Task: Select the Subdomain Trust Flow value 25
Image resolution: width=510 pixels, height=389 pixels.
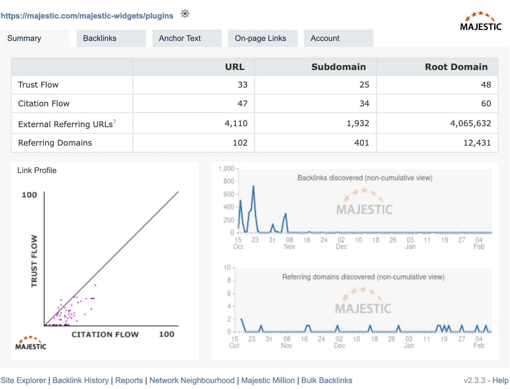Action: 364,85
